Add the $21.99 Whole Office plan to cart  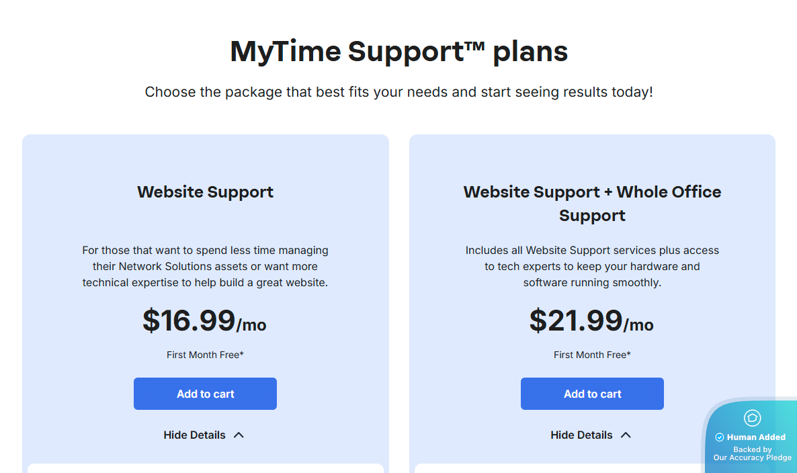coord(592,394)
